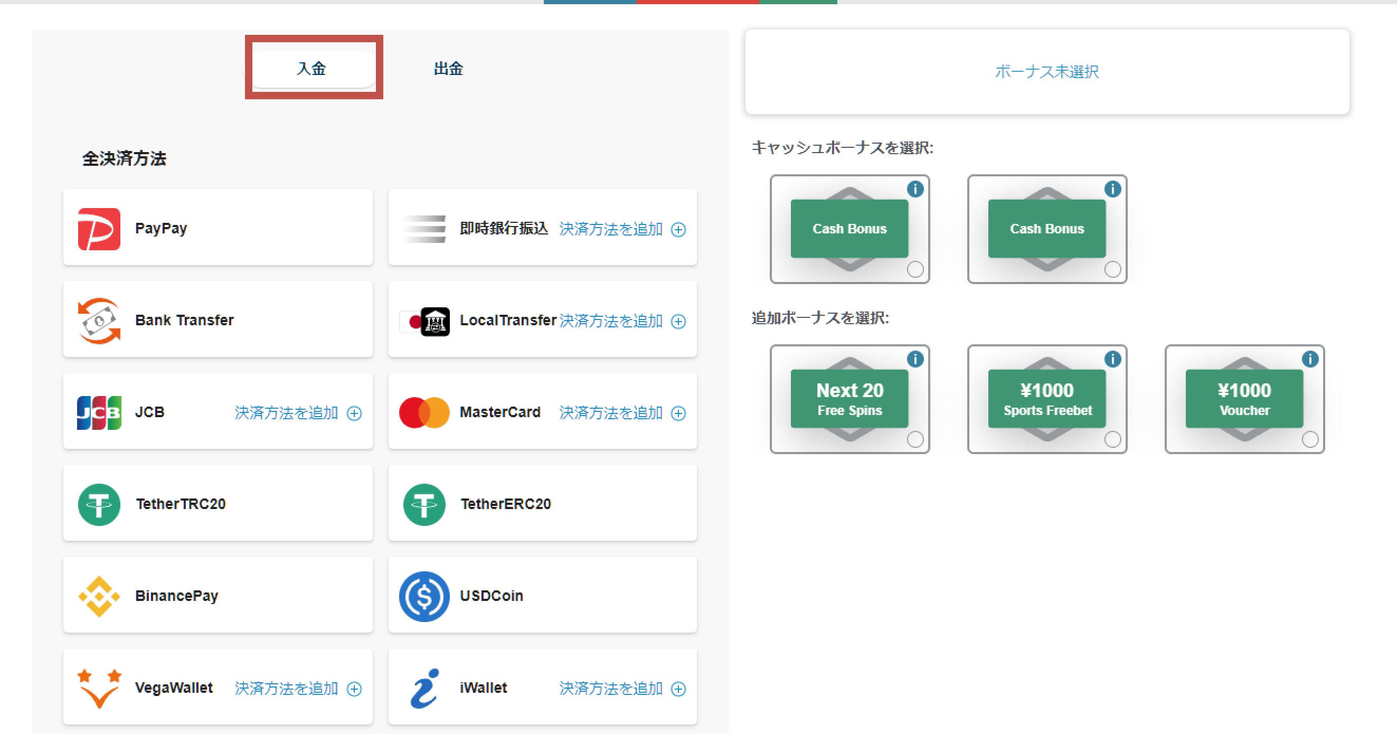Click the MasterCard icon
This screenshot has width=1397, height=734.
click(x=424, y=411)
